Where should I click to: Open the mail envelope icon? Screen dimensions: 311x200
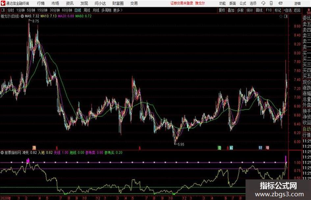[280, 3]
